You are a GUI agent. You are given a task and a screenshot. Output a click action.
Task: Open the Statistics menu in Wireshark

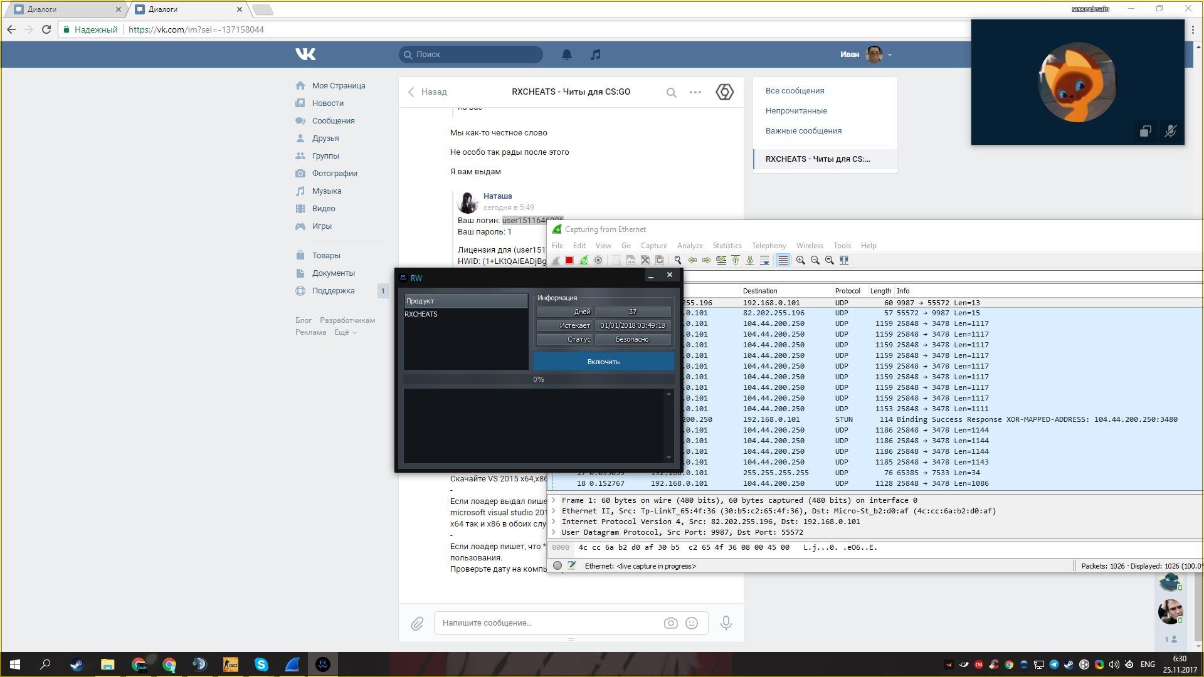pos(727,246)
